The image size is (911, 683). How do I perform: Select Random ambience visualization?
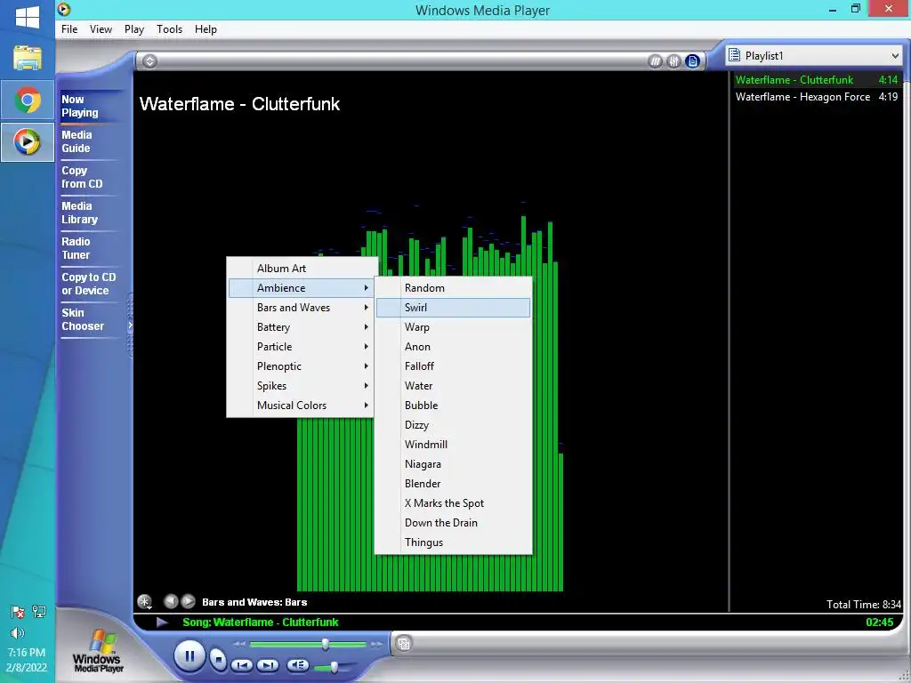coord(453,288)
